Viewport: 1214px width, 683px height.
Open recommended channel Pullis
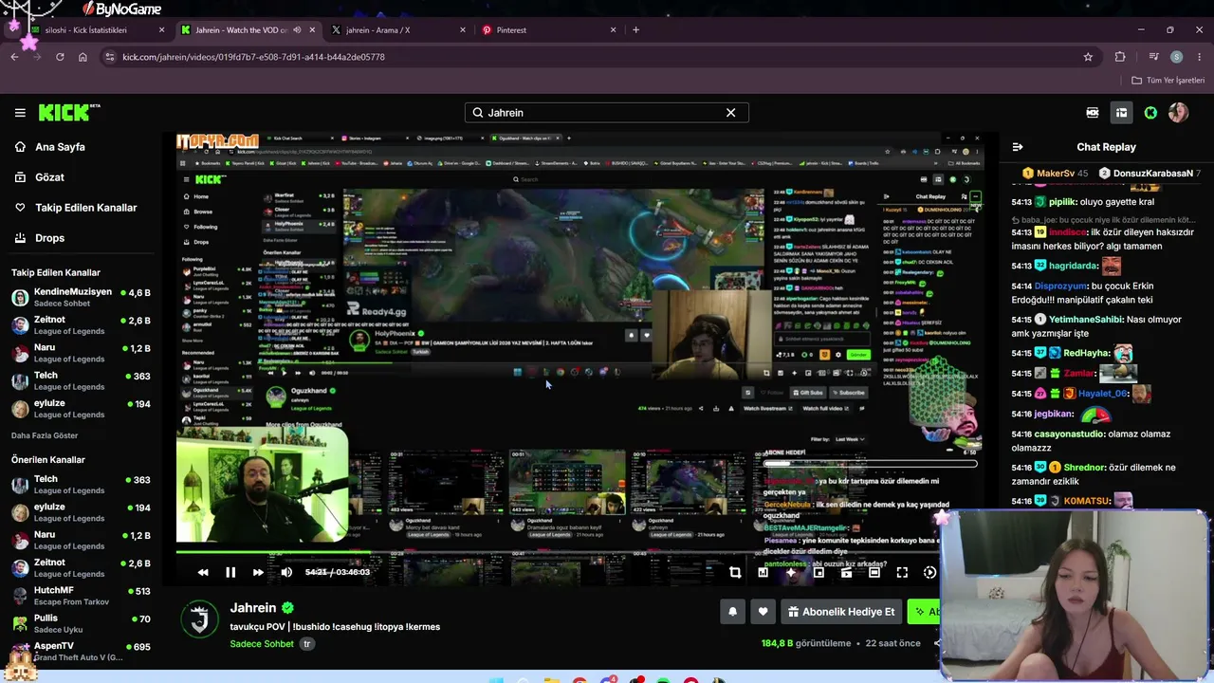click(x=80, y=623)
